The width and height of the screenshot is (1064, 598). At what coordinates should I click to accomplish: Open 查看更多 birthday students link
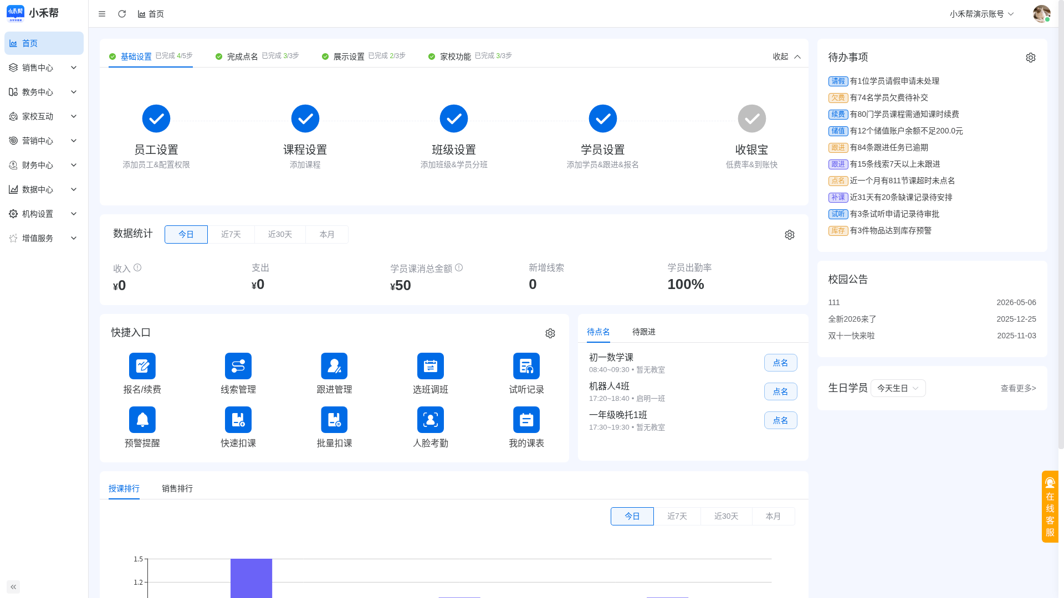[1019, 388]
